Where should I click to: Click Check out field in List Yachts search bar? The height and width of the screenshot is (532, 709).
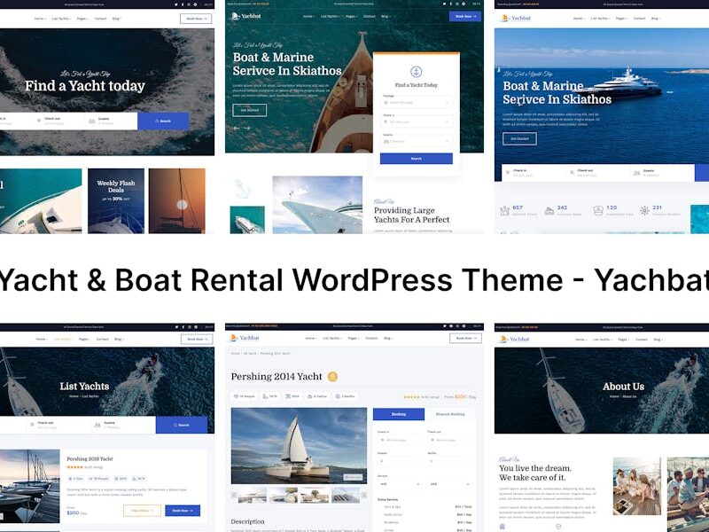click(x=58, y=425)
